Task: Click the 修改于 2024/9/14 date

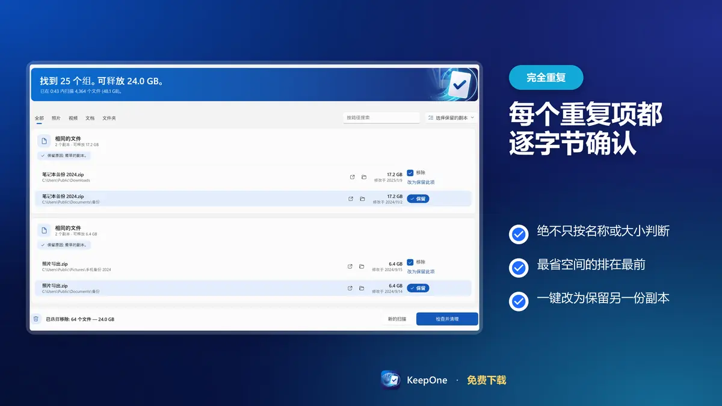Action: (387, 292)
